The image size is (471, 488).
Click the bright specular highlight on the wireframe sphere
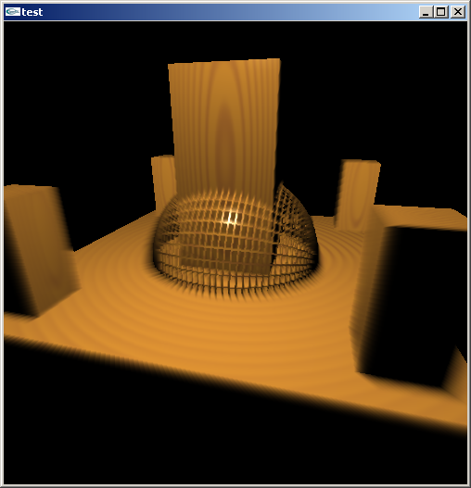click(231, 218)
